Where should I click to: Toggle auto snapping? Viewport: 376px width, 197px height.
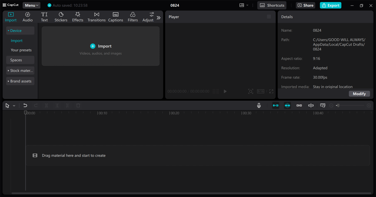click(287, 105)
